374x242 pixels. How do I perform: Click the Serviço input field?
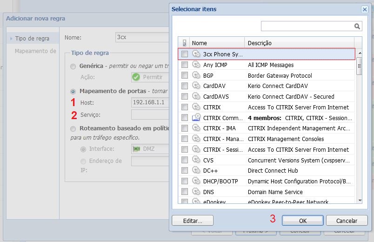pyautogui.click(x=150, y=115)
